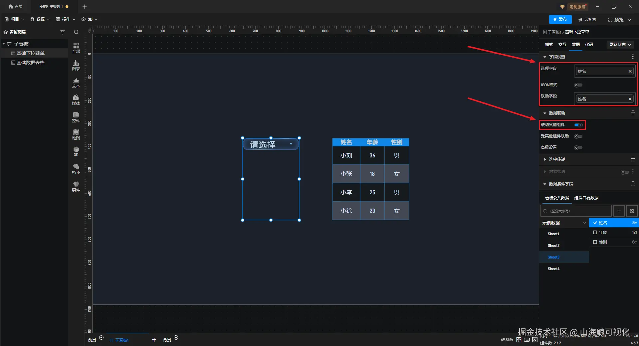Viewport: 639px width, 346px height.
Task: Click the layer search magnifier icon
Action: (x=76, y=32)
